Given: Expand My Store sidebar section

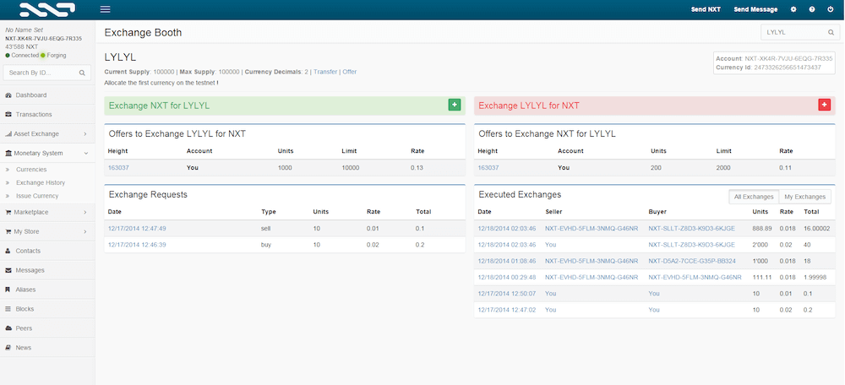Looking at the screenshot, I should pos(47,231).
